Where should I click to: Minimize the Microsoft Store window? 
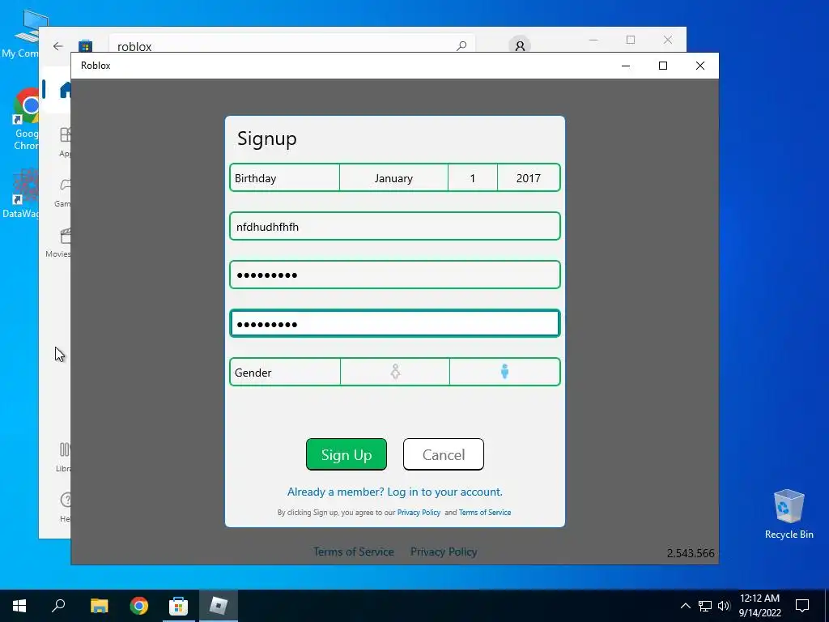pos(593,40)
